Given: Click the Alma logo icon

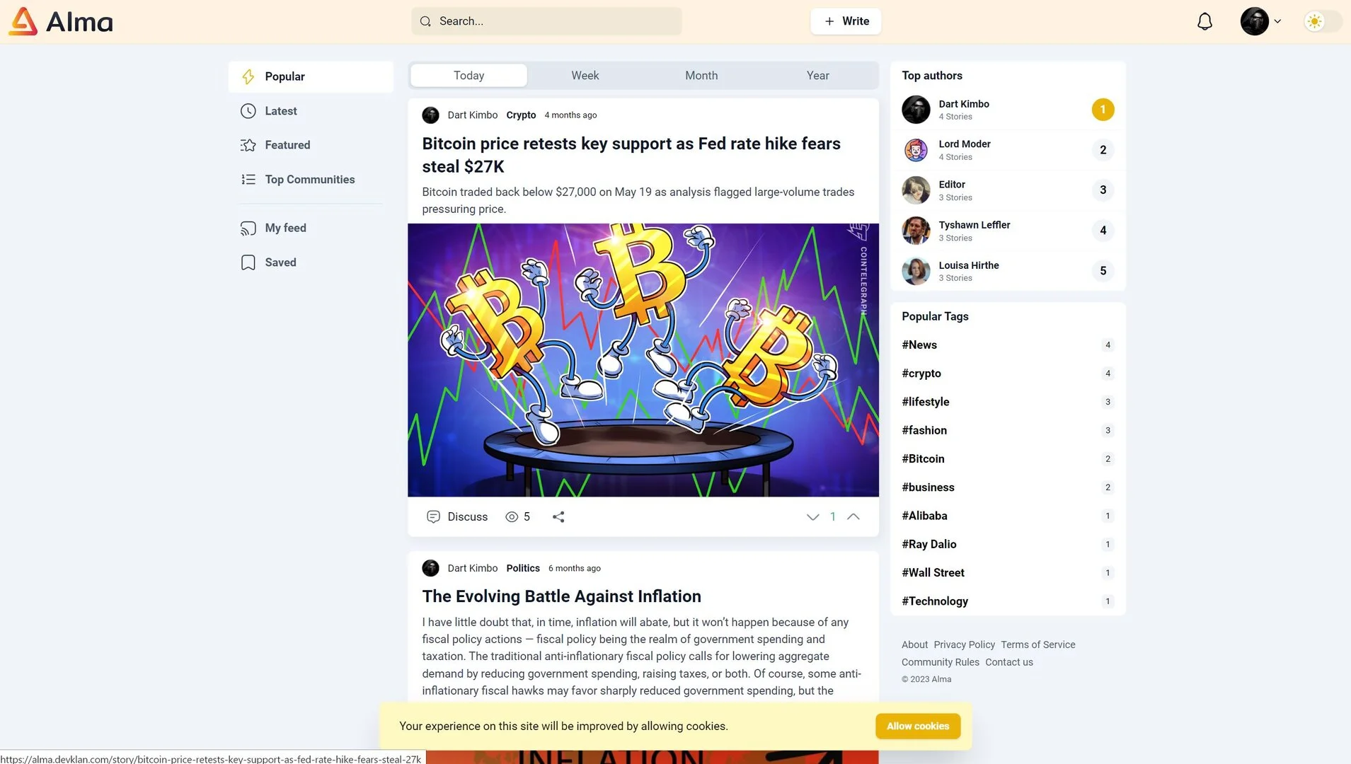Looking at the screenshot, I should [23, 21].
